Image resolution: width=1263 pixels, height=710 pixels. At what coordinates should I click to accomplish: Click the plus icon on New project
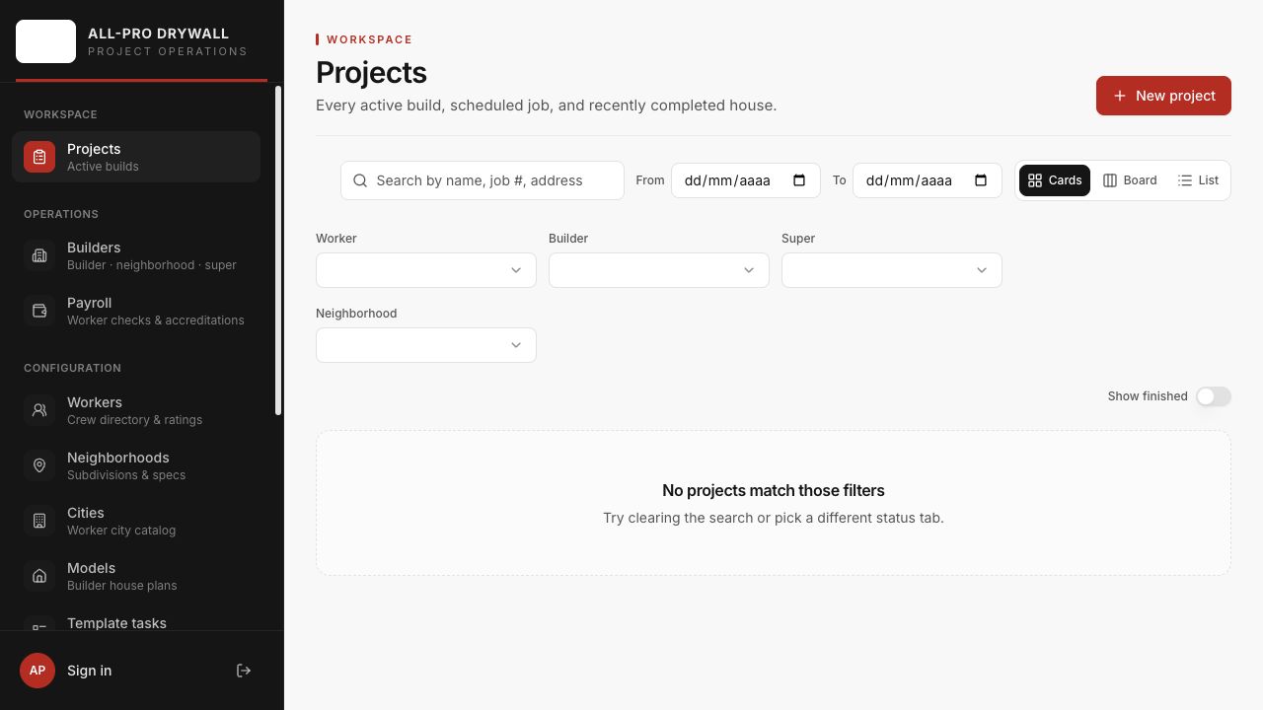(x=1120, y=96)
